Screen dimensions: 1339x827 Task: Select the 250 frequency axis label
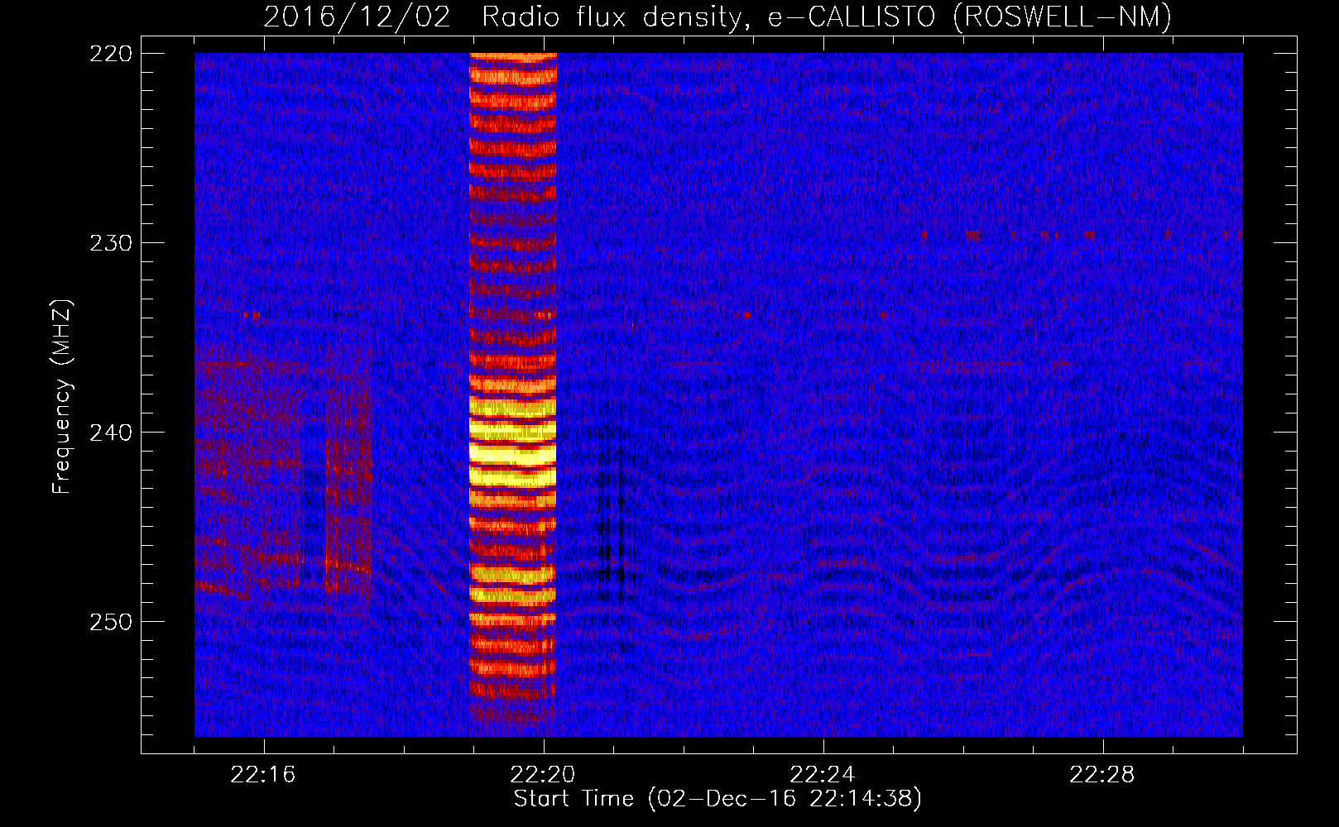pos(111,622)
